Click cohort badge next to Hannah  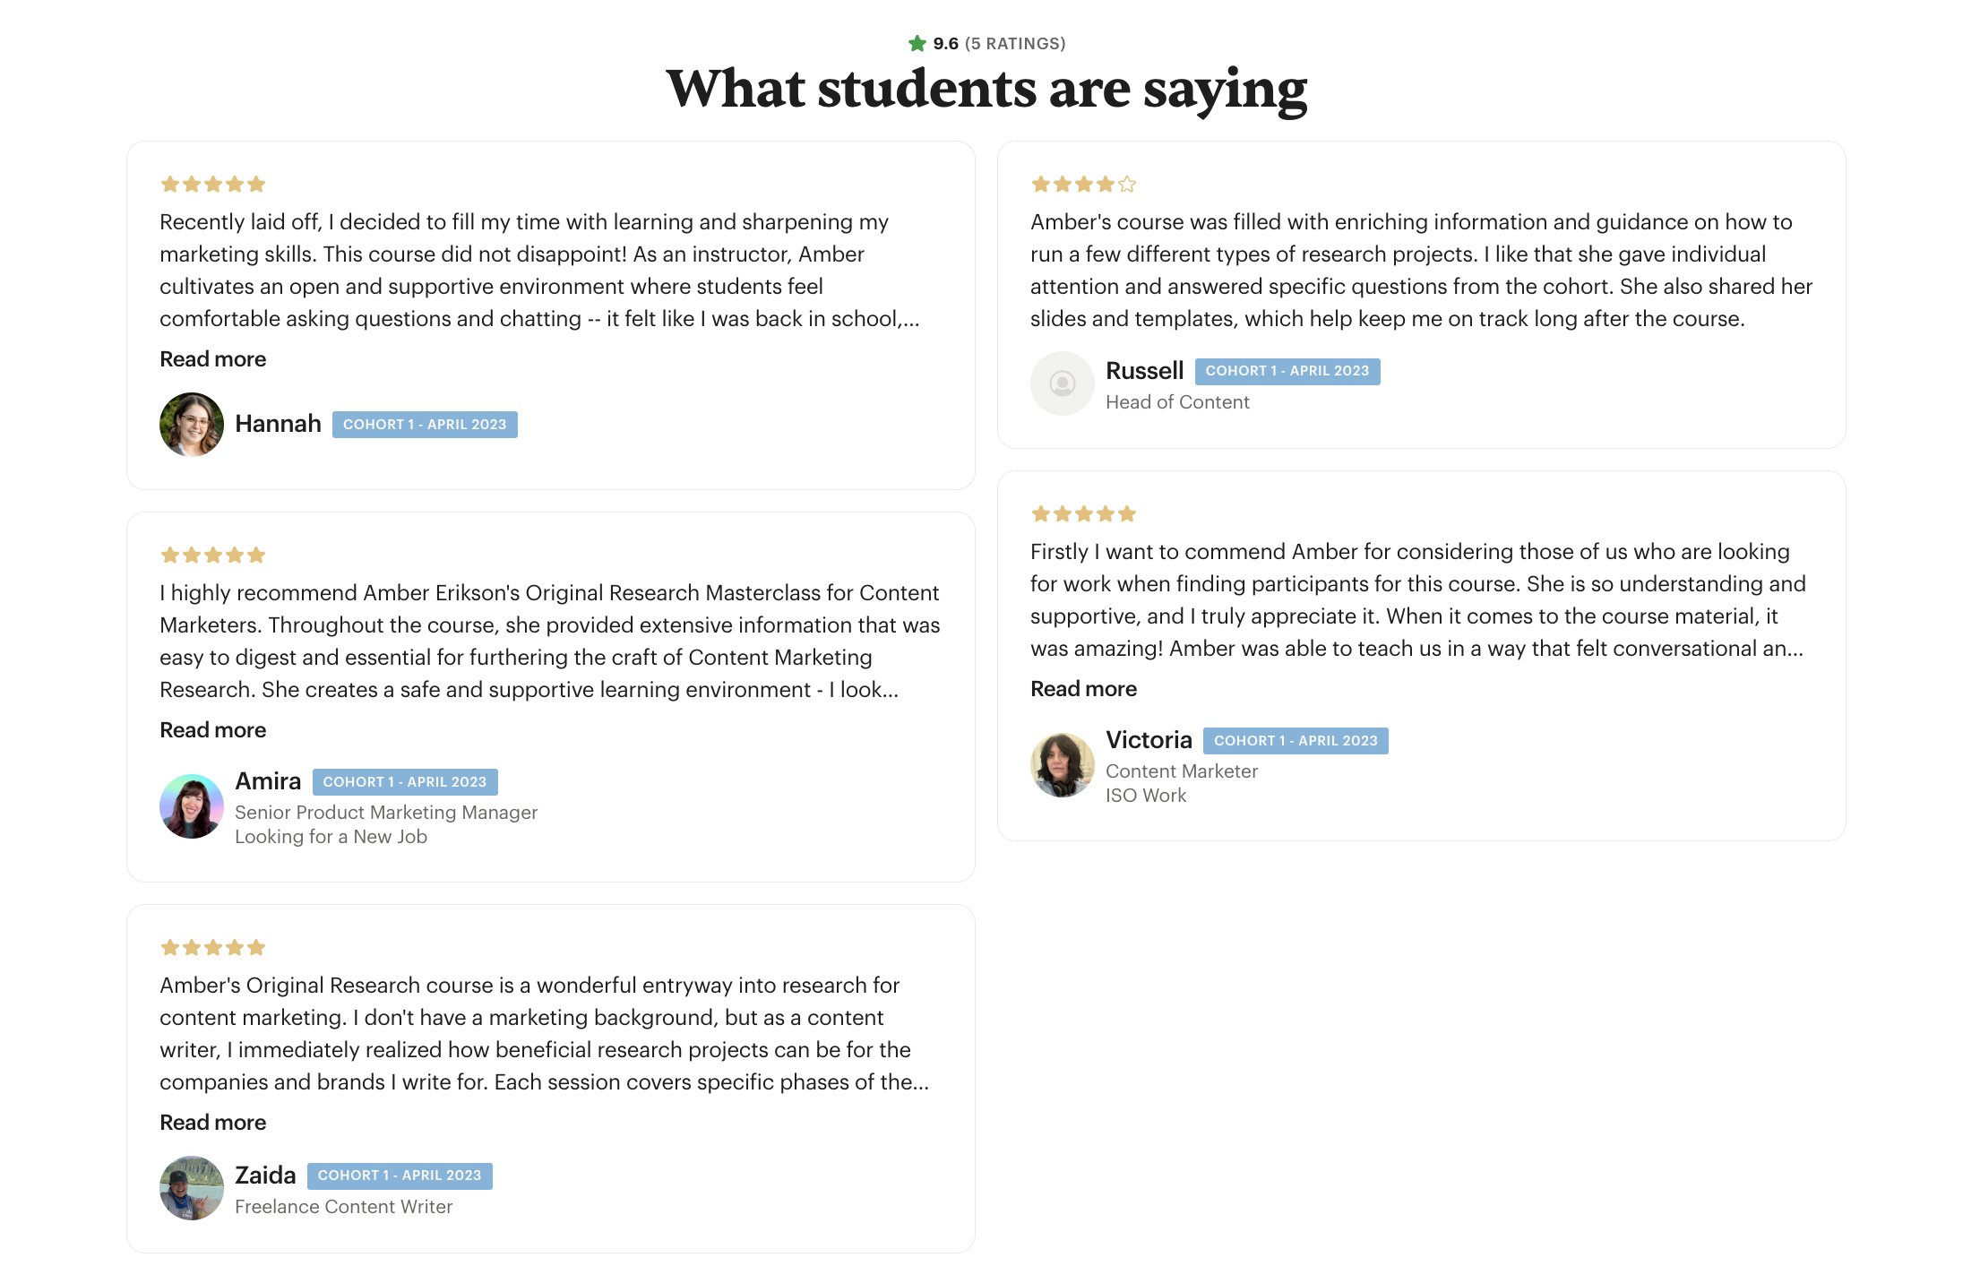point(425,425)
